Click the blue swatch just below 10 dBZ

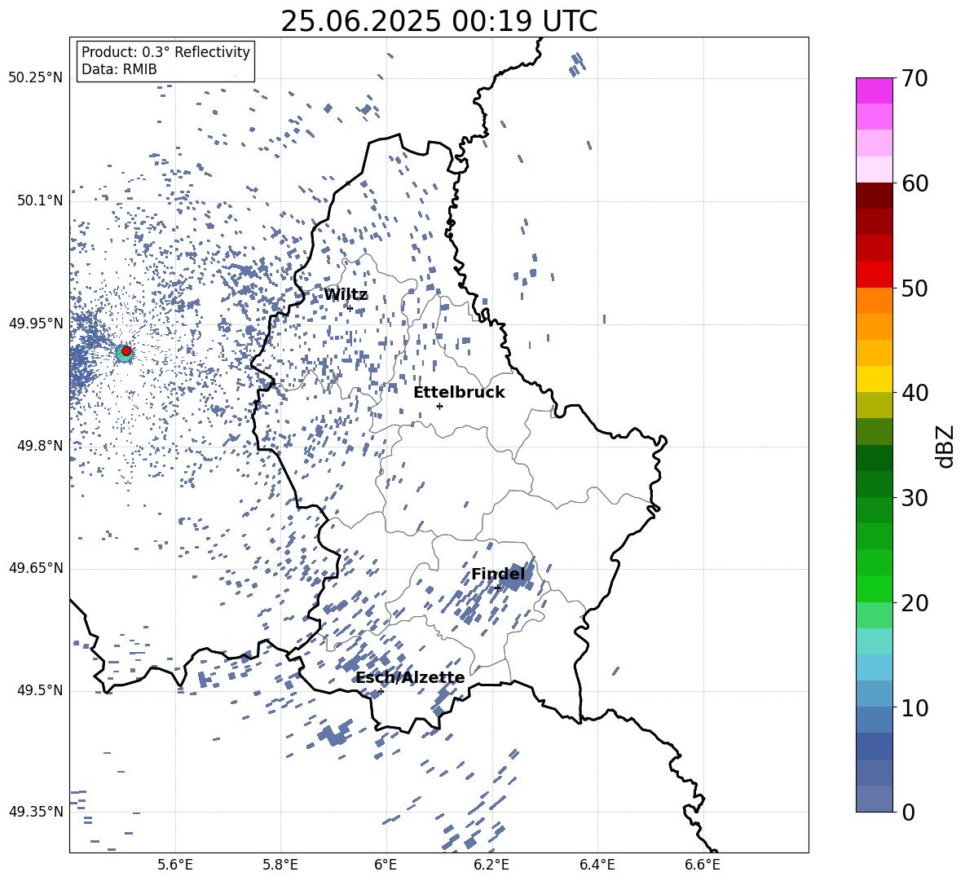[875, 720]
